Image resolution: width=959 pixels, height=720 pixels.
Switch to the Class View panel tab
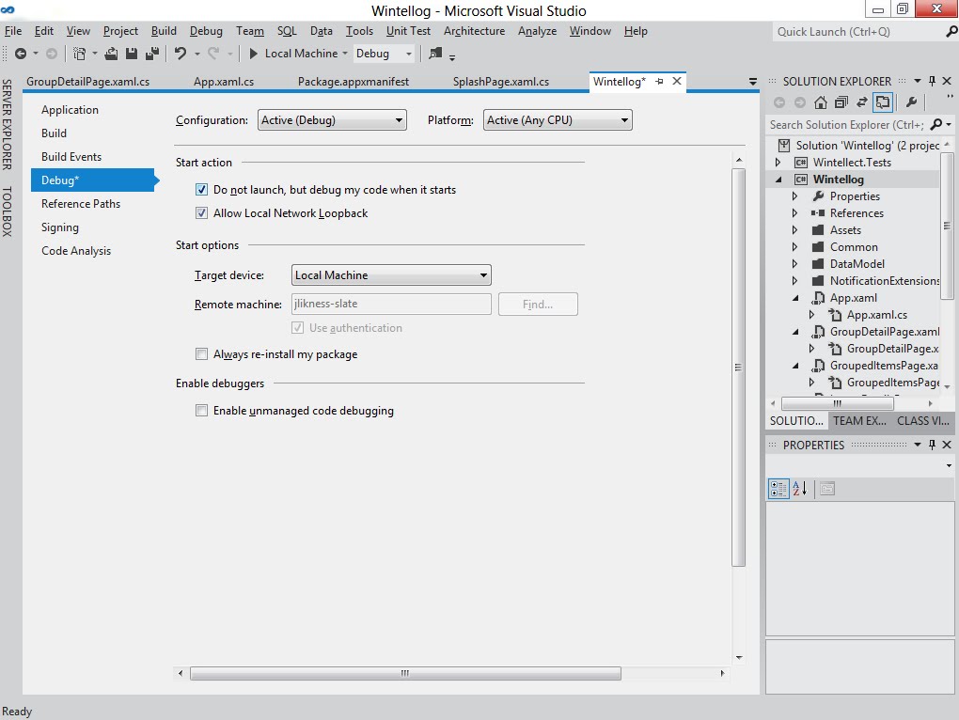pos(923,420)
